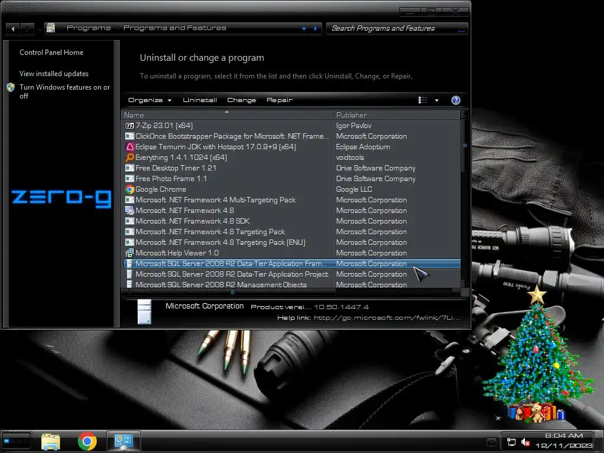Viewport: 604px width, 453px height.
Task: Expand the view options dropdown arrow
Action: coord(436,100)
